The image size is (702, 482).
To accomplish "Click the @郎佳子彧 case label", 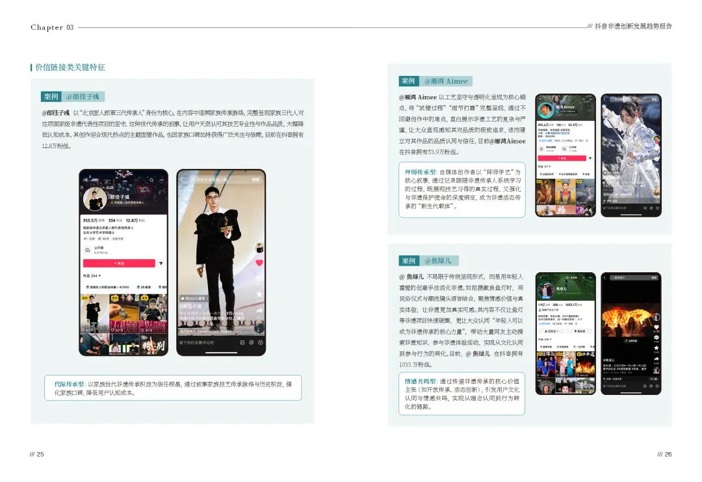I will pos(83,97).
